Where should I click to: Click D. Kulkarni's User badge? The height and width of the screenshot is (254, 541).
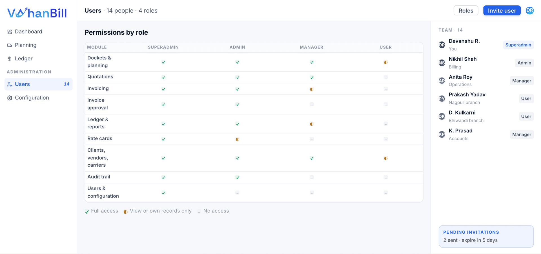click(526, 116)
